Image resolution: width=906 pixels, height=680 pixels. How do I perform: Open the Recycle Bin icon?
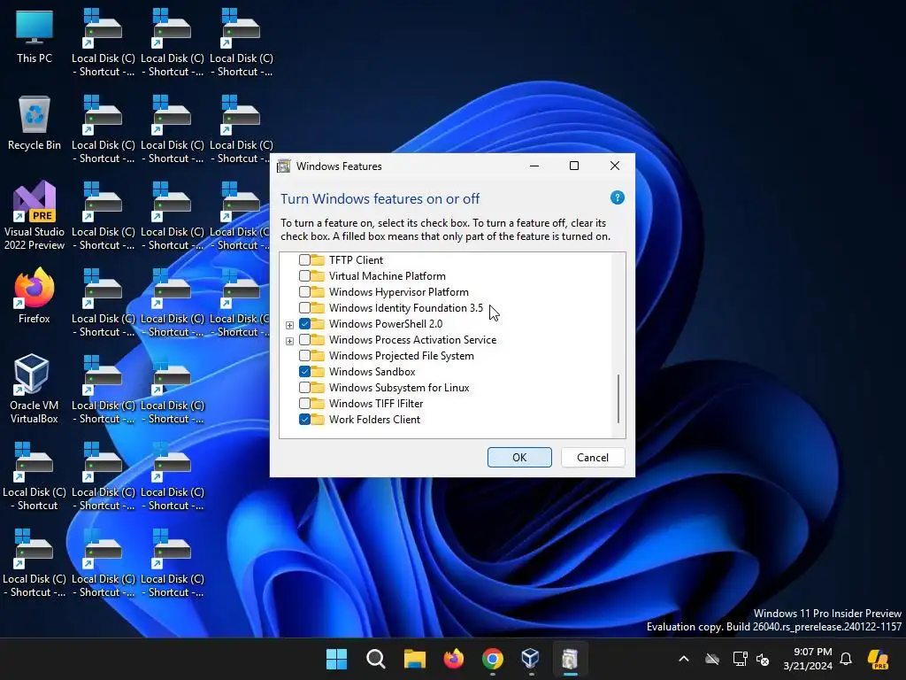click(x=35, y=123)
